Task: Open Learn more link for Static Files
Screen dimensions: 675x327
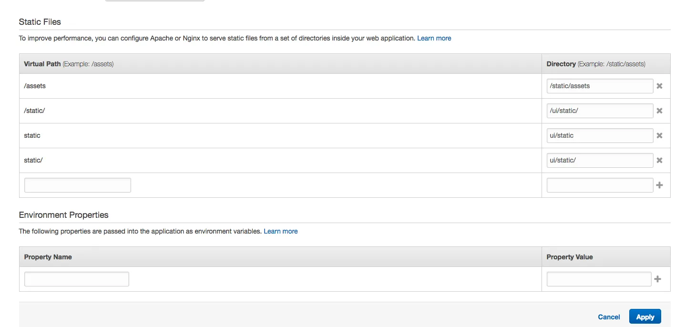Action: tap(434, 38)
